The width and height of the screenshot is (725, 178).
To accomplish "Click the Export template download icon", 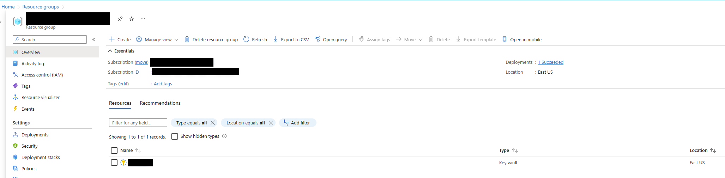I will click(x=458, y=39).
